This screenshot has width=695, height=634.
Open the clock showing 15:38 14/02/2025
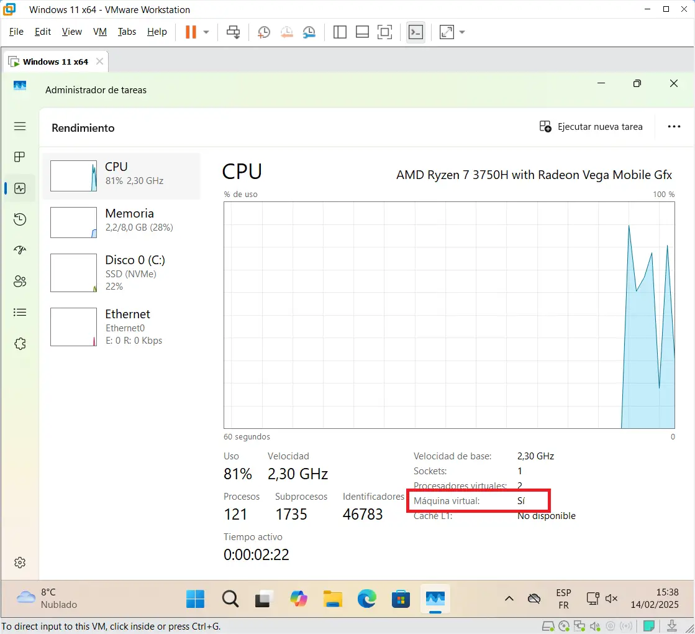[x=655, y=599]
